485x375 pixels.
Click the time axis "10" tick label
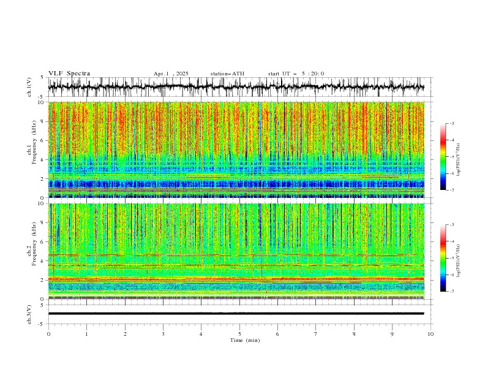click(x=430, y=334)
